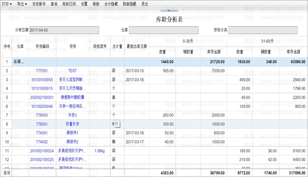Open inventory code link 774002
The height and width of the screenshot is (177, 308).
click(42, 142)
